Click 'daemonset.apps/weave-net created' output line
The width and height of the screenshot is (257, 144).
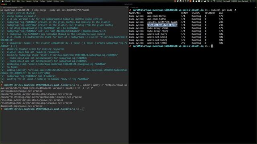click(x=21, y=106)
